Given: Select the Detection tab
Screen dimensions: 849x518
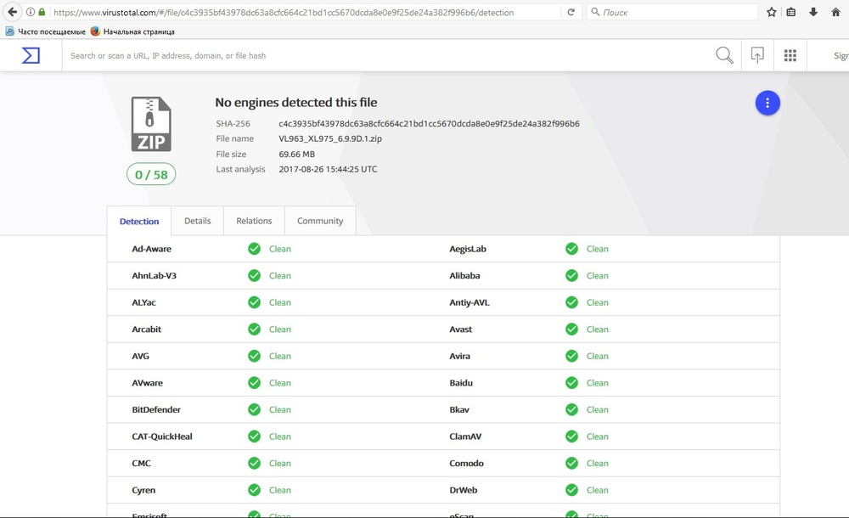Looking at the screenshot, I should click(x=139, y=222).
